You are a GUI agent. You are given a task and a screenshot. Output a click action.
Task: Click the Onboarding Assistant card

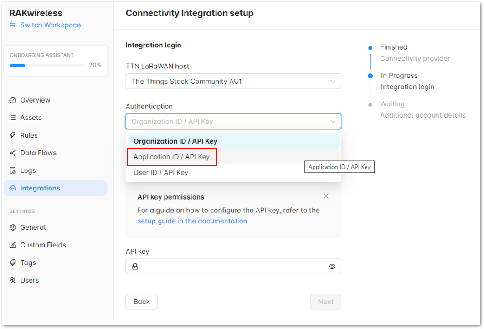56,61
